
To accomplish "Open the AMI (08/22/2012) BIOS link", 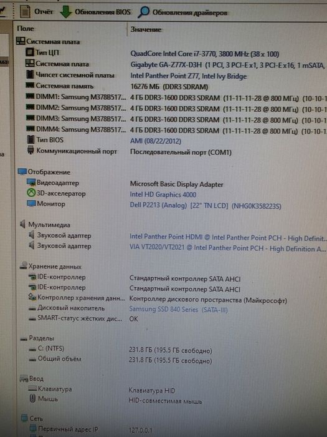I will (156, 141).
